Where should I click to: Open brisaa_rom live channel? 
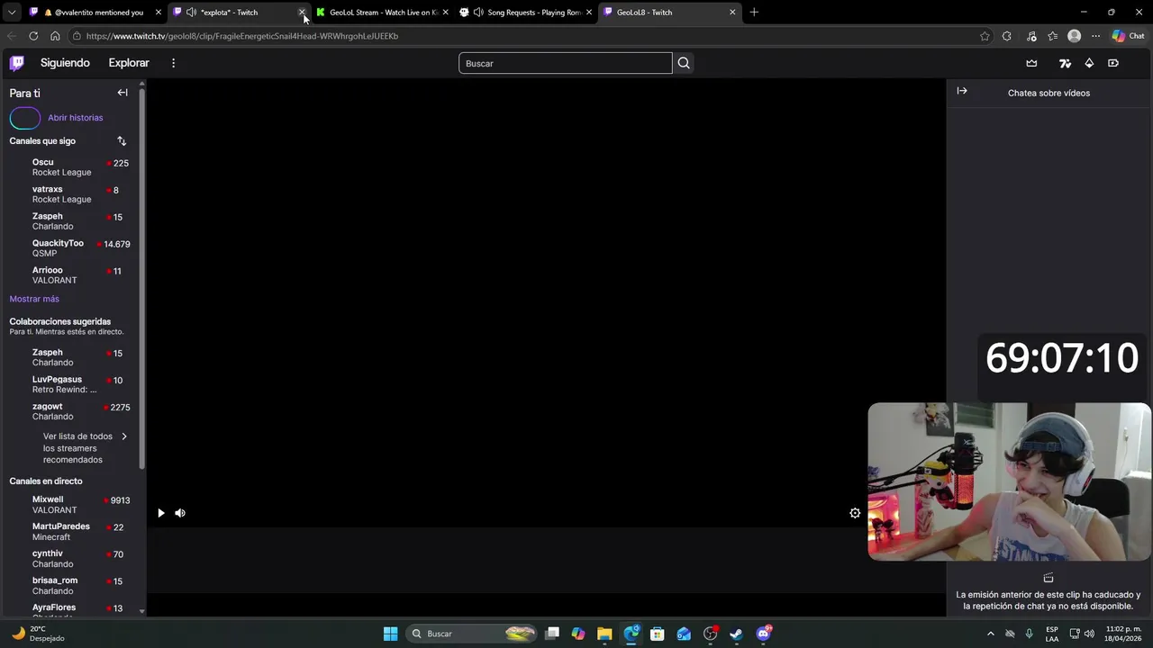pos(72,586)
